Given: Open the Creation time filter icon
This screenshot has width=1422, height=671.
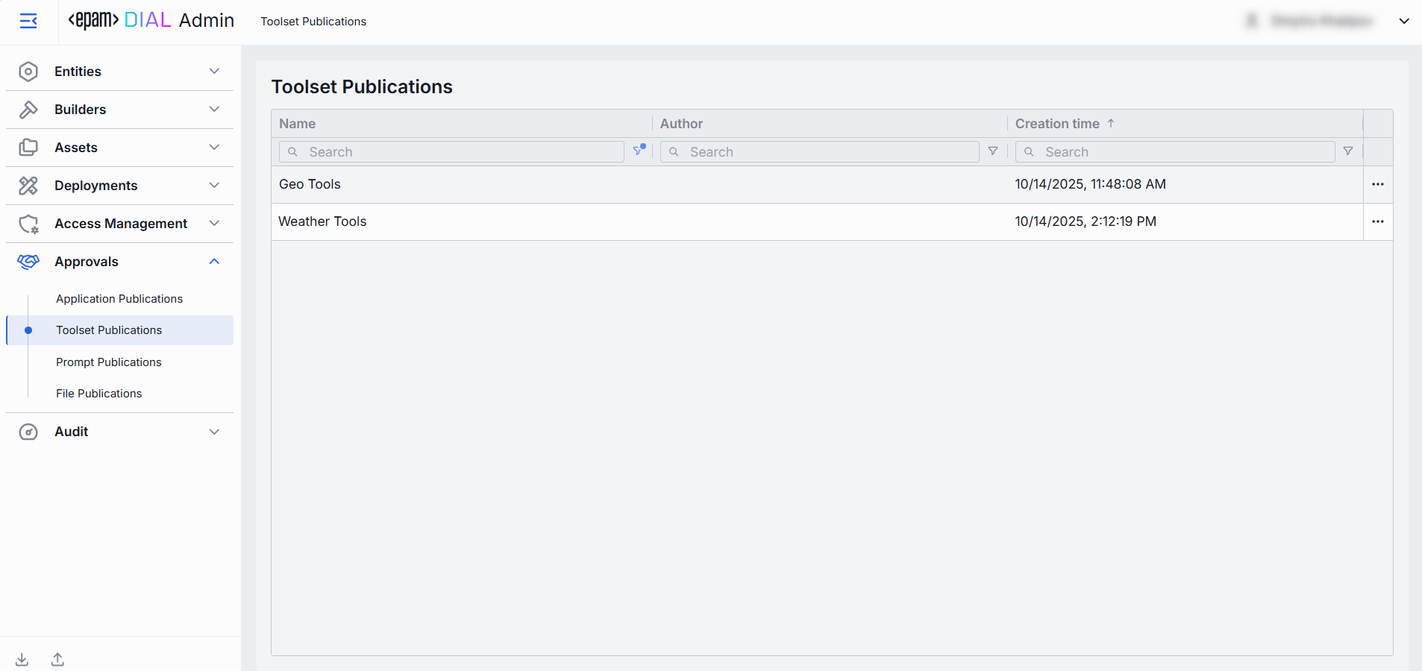Looking at the screenshot, I should pos(1347,151).
